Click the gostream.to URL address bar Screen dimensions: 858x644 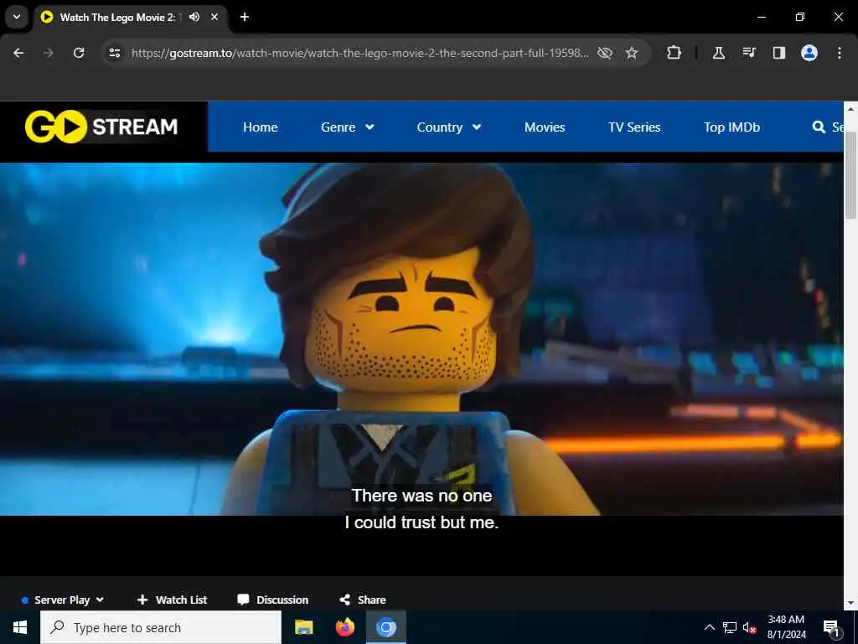359,53
